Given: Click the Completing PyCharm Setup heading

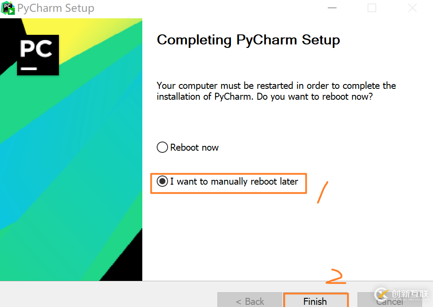Looking at the screenshot, I should click(248, 40).
